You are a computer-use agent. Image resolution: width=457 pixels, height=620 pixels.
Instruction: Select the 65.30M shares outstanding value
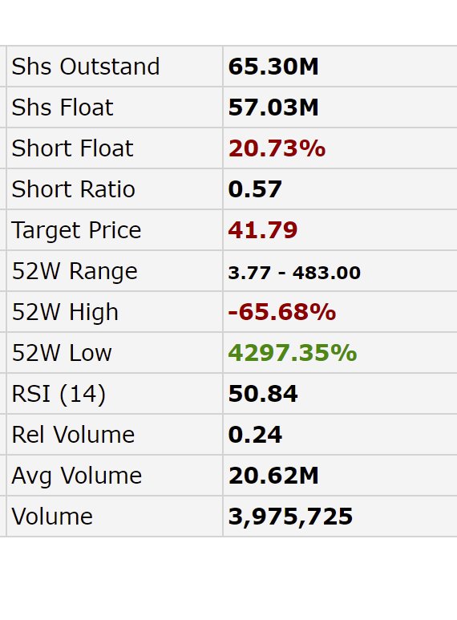pyautogui.click(x=273, y=67)
